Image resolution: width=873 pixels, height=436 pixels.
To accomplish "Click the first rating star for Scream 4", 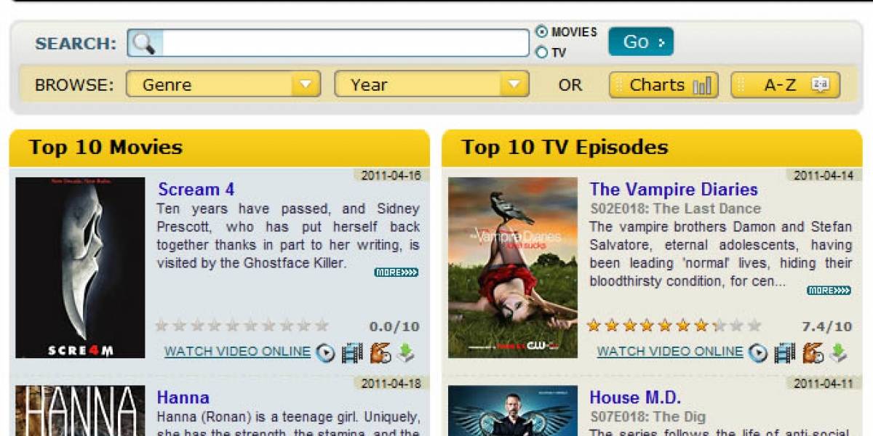I will [162, 326].
